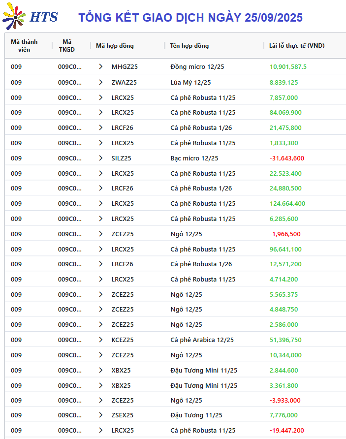Sort by Tên hợp đồng column header
The width and height of the screenshot is (346, 439).
[x=189, y=46]
